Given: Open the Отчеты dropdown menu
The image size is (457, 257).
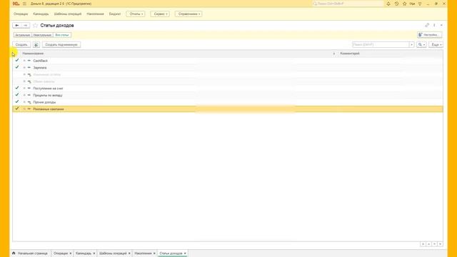Looking at the screenshot, I should [136, 14].
